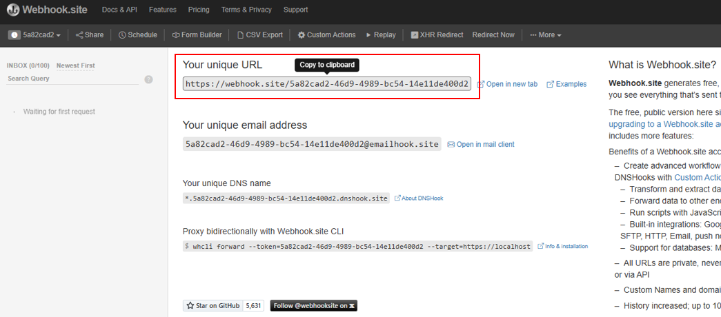Click the 5,631 GitHub star count
The width and height of the screenshot is (721, 317).
click(253, 305)
